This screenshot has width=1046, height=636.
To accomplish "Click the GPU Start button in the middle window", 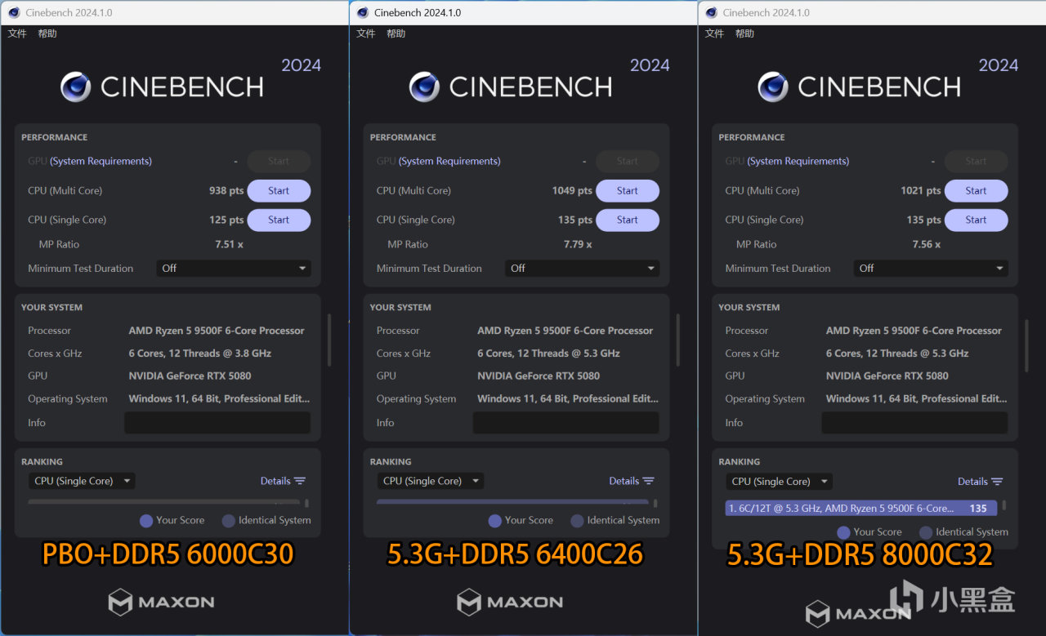I will (x=628, y=161).
